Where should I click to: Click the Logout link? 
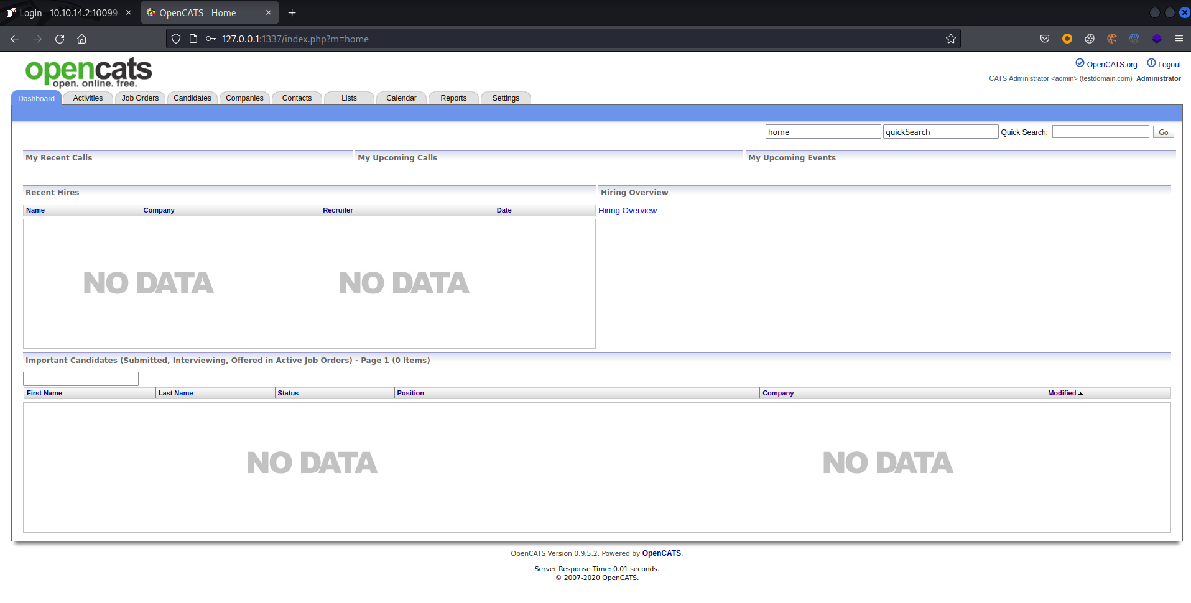point(1169,65)
